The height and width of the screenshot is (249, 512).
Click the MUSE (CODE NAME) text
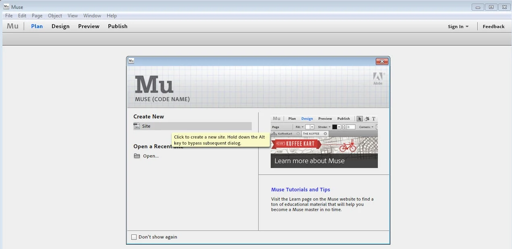click(x=162, y=99)
